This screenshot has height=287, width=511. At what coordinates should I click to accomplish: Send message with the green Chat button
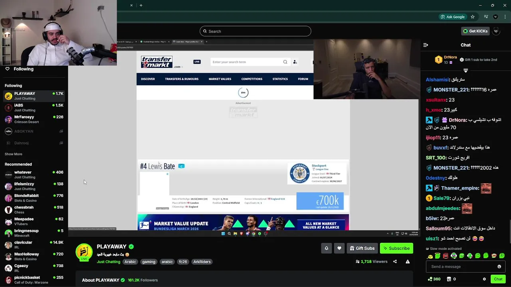[498, 279]
